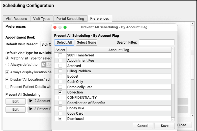The image size is (197, 131).
Task: Enable the Cash Only flag checkbox
Action: (x=60, y=82)
